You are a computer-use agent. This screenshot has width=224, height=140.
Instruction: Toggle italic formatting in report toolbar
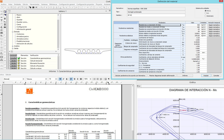pyautogui.click(x=64, y=79)
